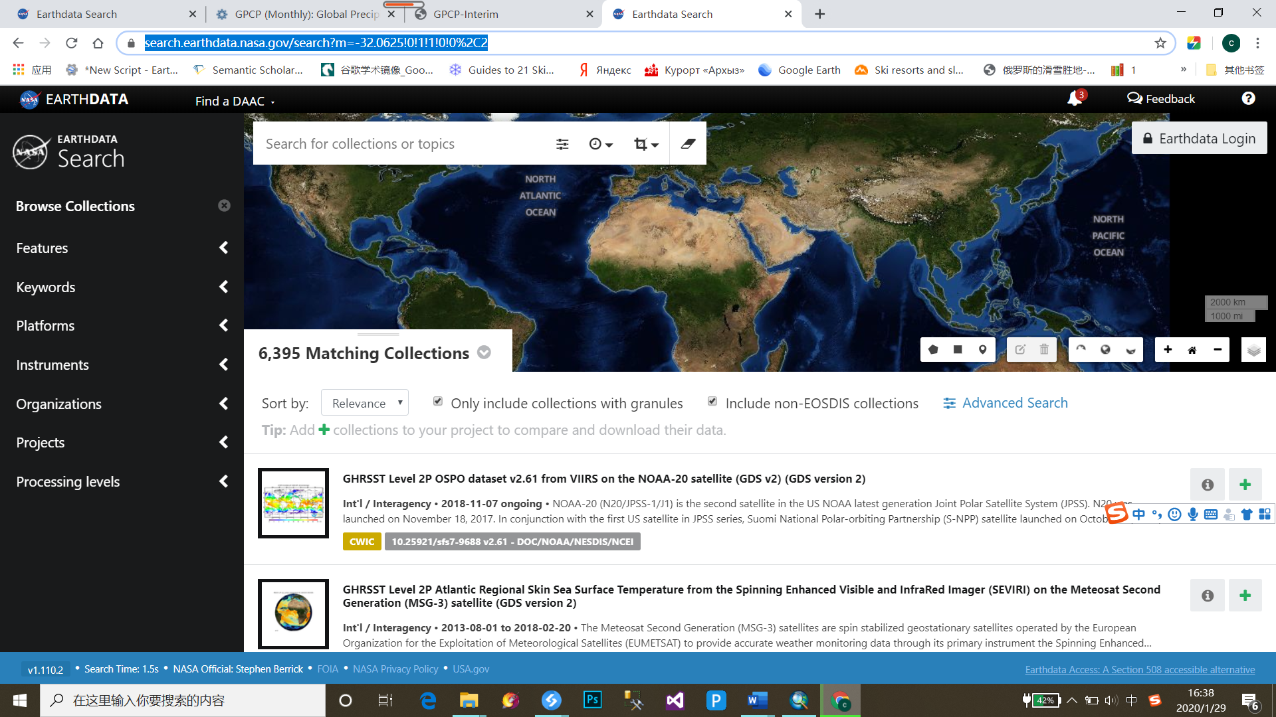Open the map layers switcher
Screen dimensions: 1276x717
[x=1253, y=350]
